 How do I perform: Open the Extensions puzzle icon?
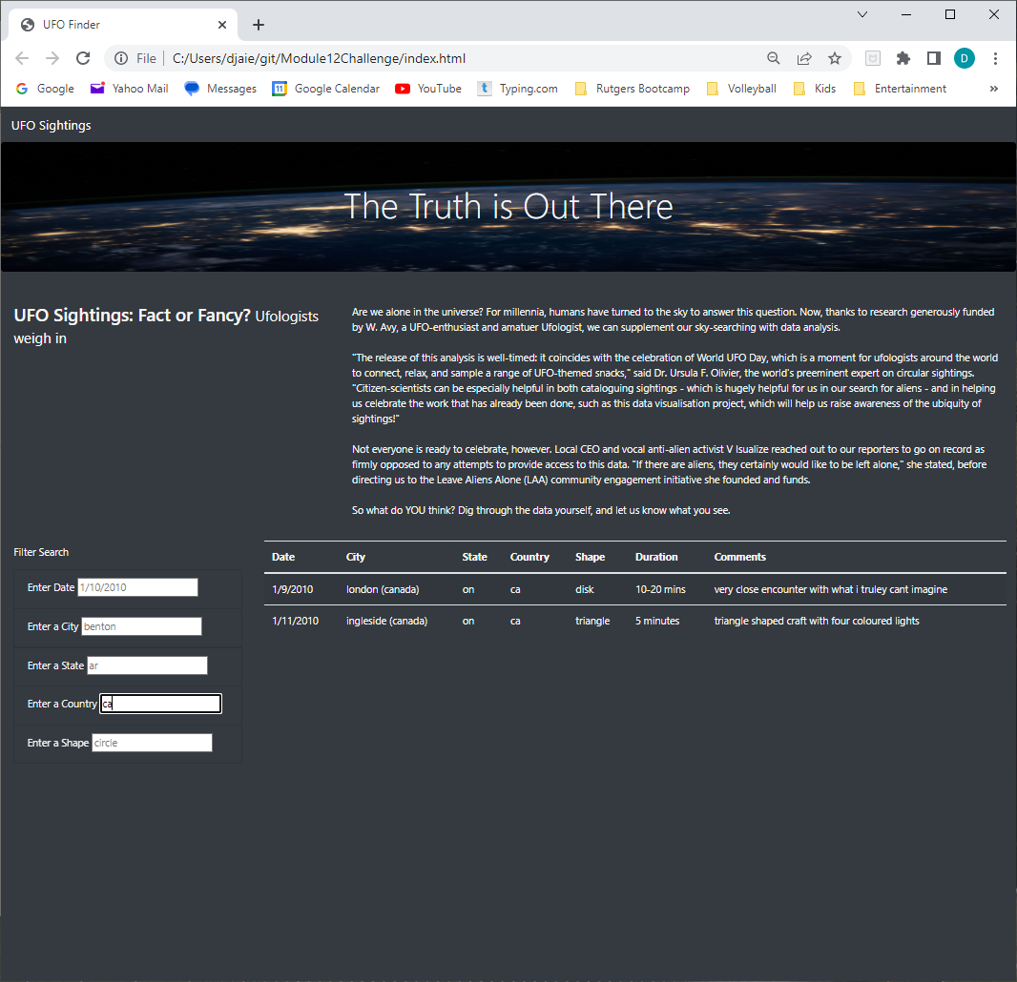coord(903,58)
